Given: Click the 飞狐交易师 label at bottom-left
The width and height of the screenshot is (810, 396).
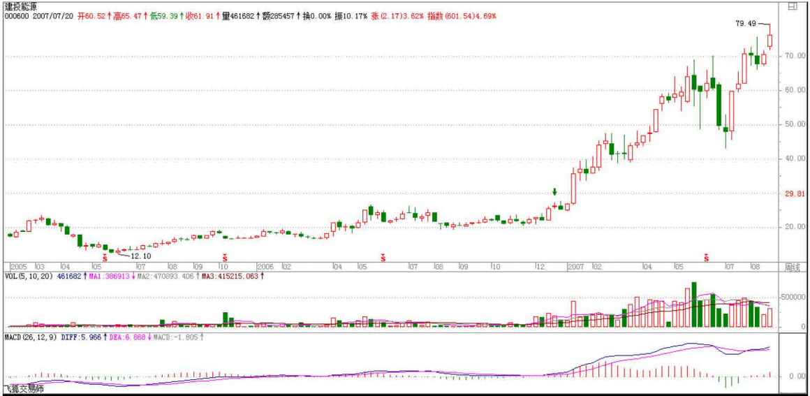Looking at the screenshot, I should pyautogui.click(x=24, y=389).
